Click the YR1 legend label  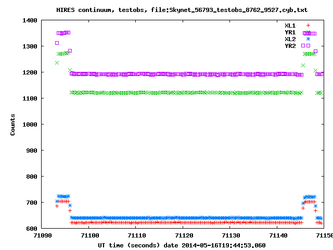click(290, 32)
